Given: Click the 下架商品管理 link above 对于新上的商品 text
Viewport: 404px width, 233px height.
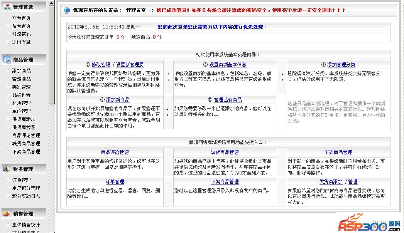Looking at the screenshot, I should click(x=338, y=153).
